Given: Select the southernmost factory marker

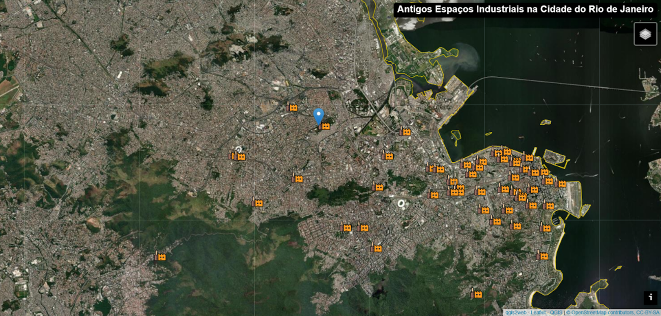Looking at the screenshot, I should tap(476, 294).
